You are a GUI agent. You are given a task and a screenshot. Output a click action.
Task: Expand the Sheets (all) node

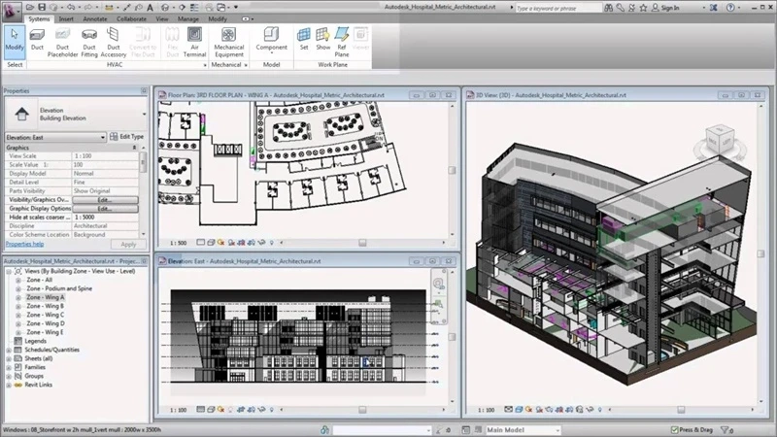point(9,358)
